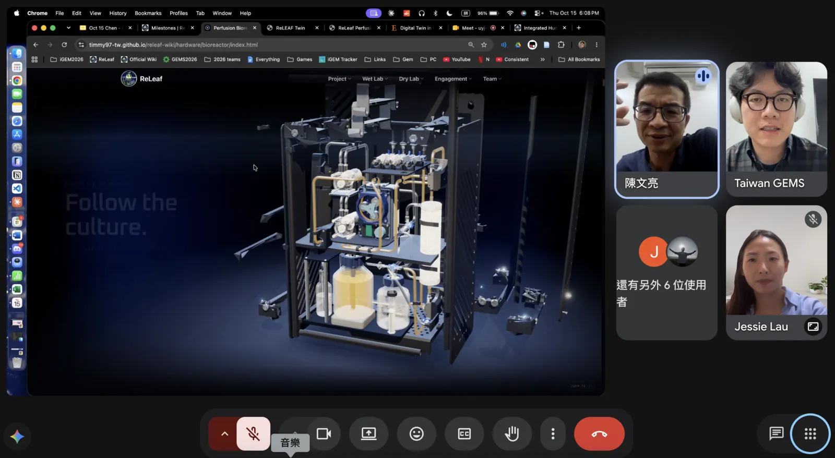This screenshot has width=835, height=458.
Task: Open the iGEM Tracker bookmark
Action: [338, 59]
